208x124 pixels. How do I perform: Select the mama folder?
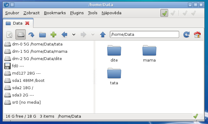tap(149, 54)
